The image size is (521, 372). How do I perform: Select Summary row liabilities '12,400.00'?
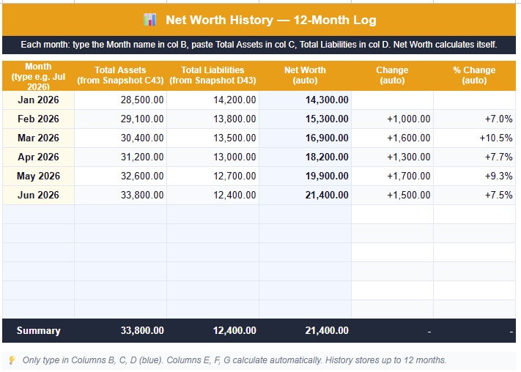(x=213, y=330)
